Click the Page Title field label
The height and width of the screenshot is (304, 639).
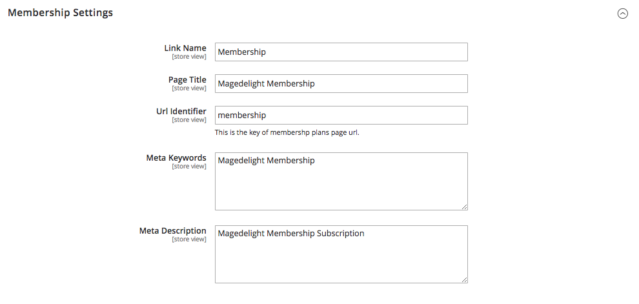[x=187, y=80]
